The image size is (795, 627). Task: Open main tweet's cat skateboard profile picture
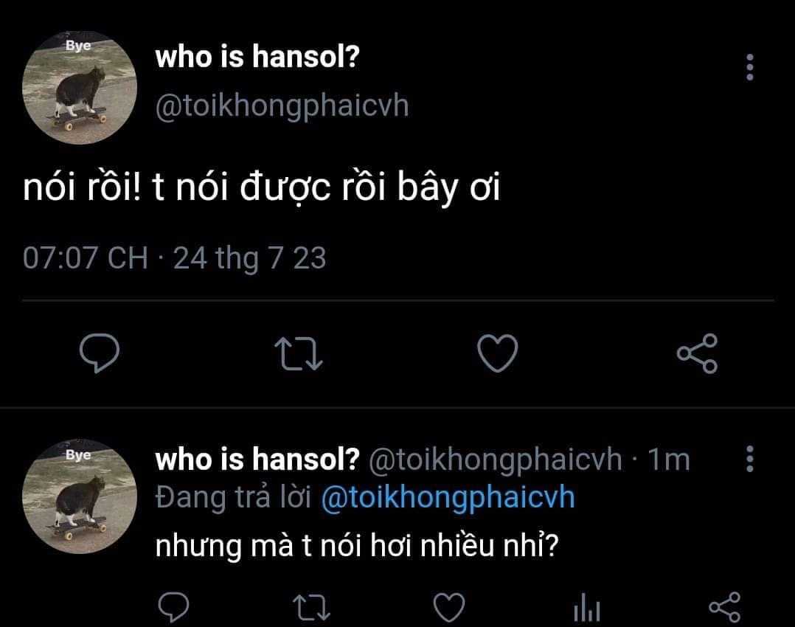click(x=80, y=88)
